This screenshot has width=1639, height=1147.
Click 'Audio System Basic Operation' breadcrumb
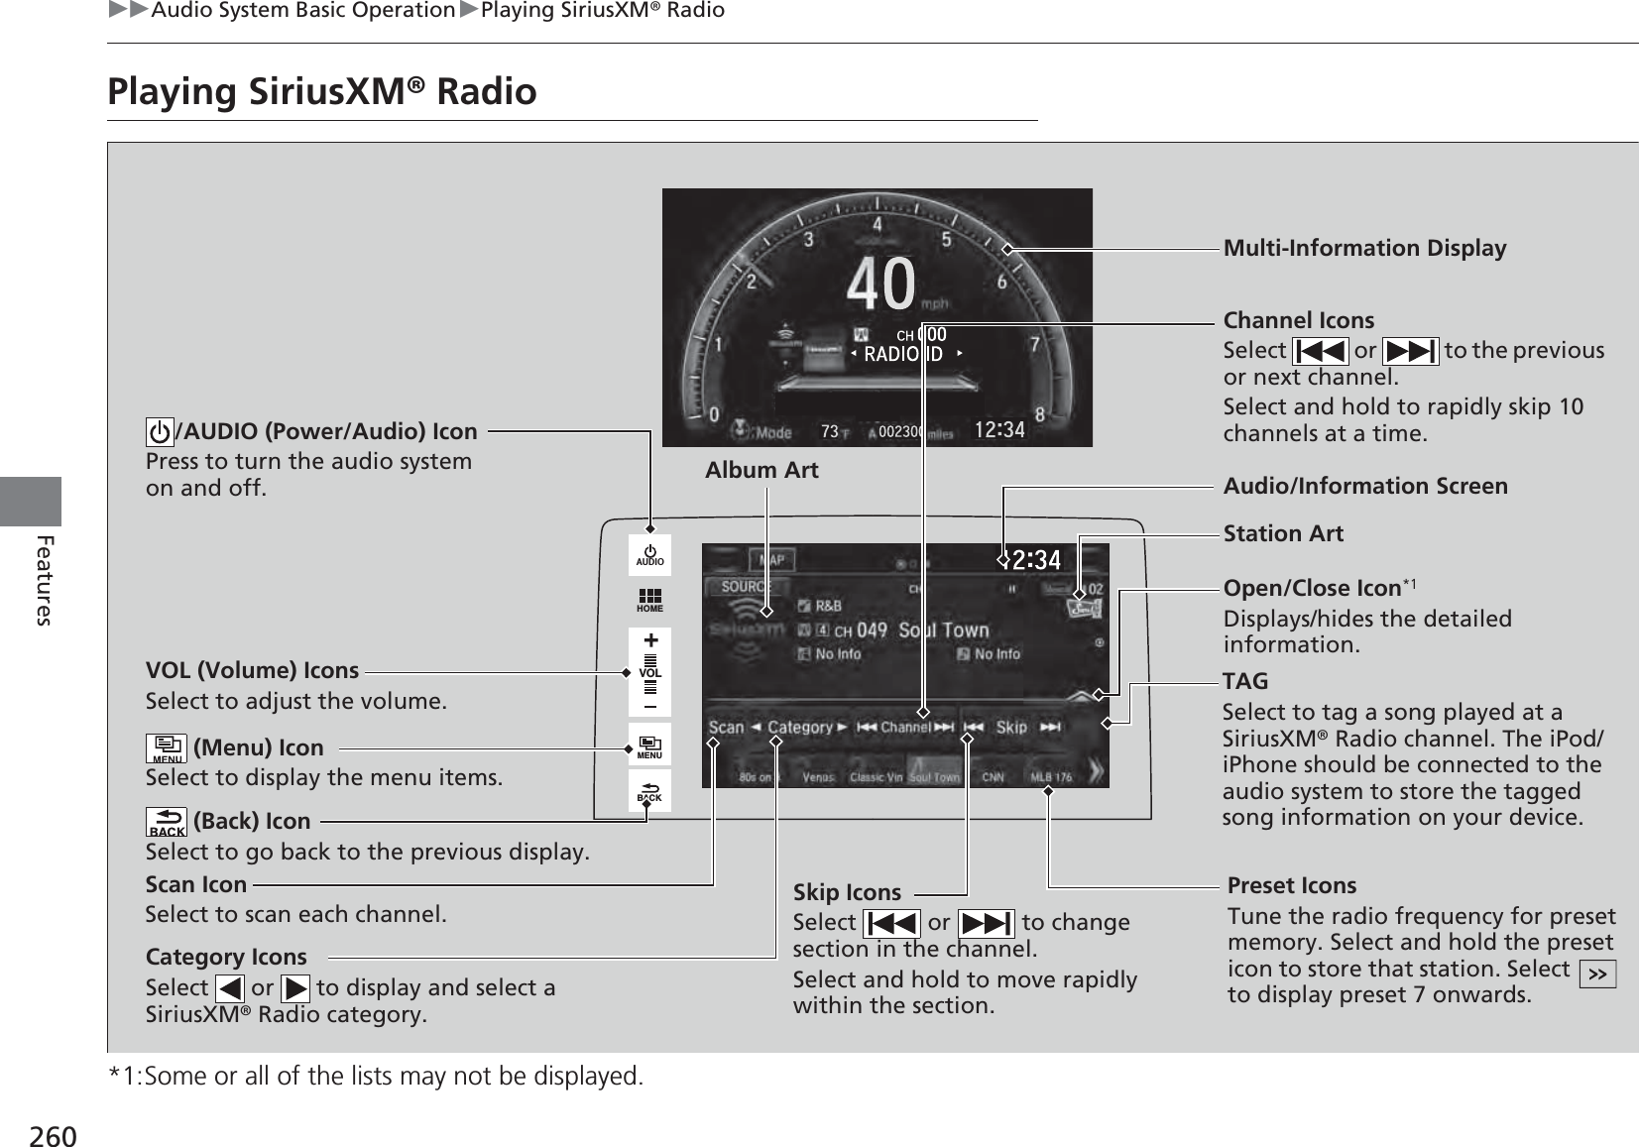coord(302,10)
